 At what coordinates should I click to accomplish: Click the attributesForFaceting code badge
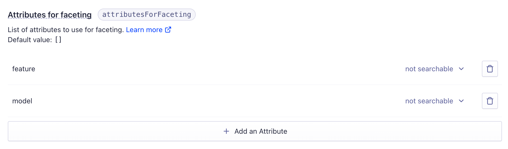click(x=146, y=14)
